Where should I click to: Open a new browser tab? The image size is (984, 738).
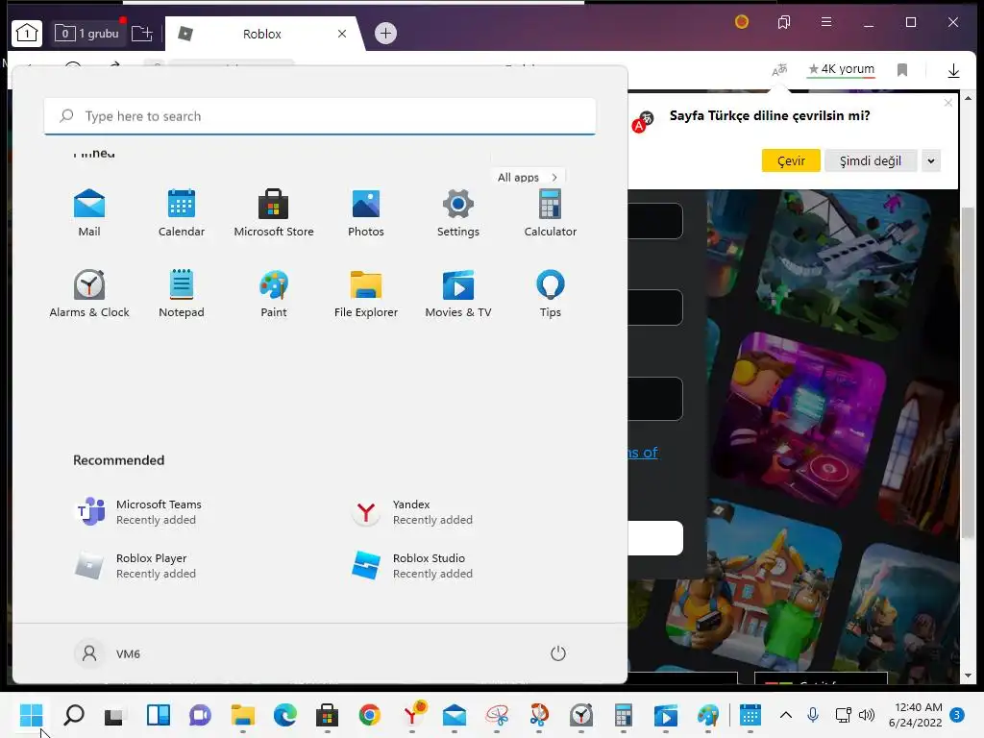point(385,33)
